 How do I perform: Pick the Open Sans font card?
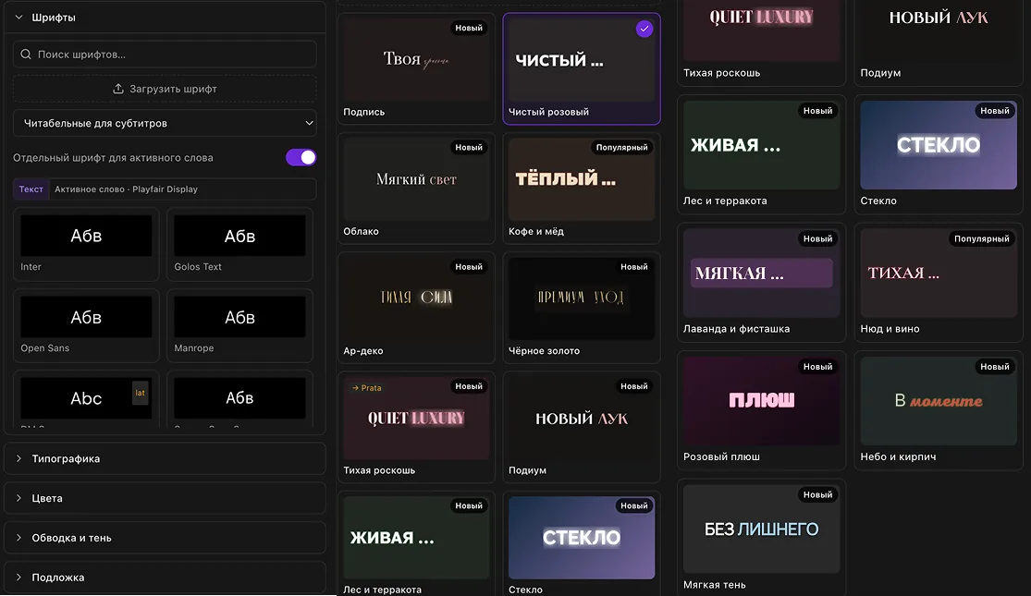point(86,326)
